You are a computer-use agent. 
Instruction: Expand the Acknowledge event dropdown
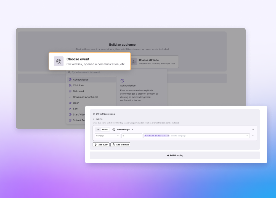pyautogui.click(x=123, y=130)
